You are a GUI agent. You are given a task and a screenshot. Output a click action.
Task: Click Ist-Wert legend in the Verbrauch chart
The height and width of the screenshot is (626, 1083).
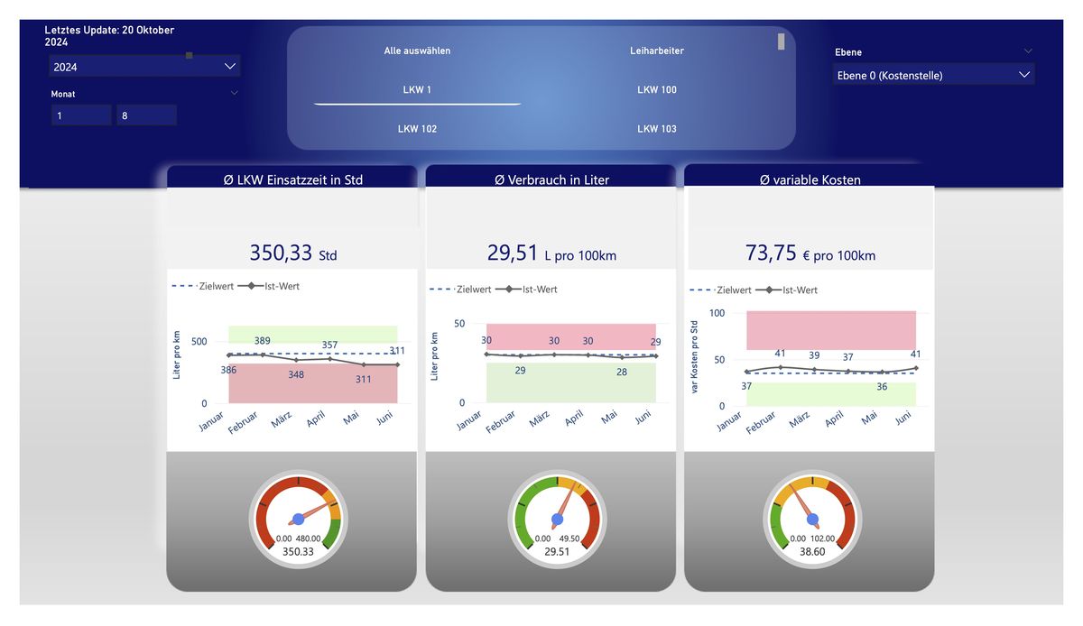527,290
